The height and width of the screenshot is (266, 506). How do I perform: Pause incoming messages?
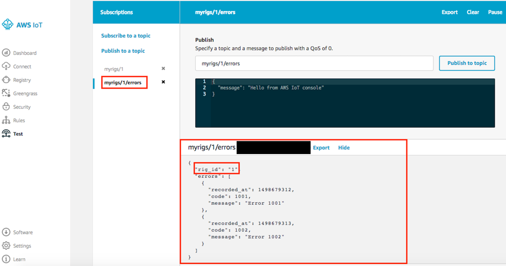[495, 12]
